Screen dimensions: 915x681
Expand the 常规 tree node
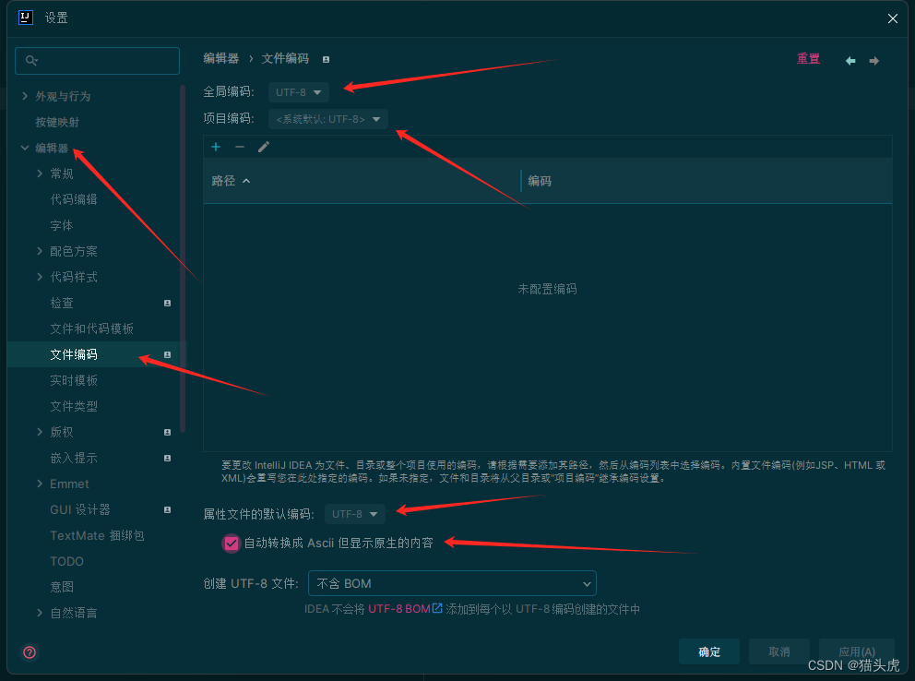(x=40, y=173)
